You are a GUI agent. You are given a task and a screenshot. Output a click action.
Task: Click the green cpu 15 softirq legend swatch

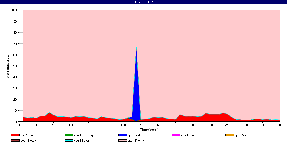pyautogui.click(x=69, y=135)
